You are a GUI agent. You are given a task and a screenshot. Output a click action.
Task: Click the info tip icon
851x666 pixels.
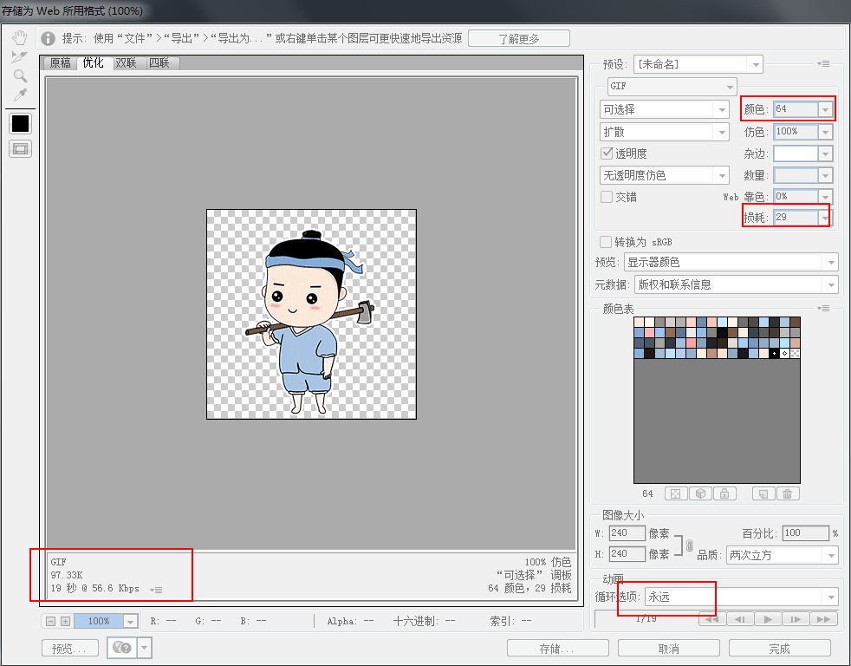point(49,38)
